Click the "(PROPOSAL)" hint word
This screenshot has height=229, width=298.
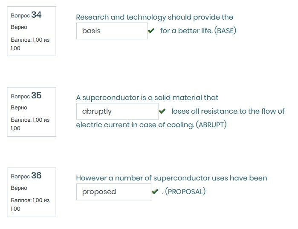(185, 192)
